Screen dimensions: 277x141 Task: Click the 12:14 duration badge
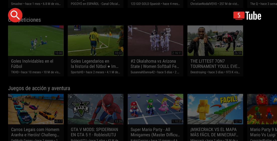click(x=238, y=122)
